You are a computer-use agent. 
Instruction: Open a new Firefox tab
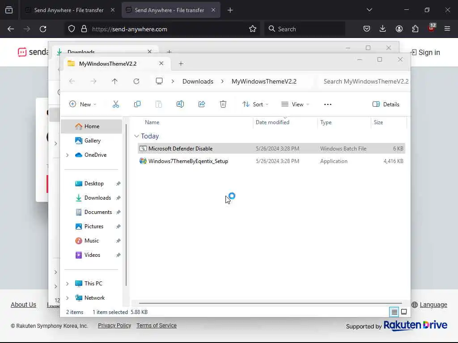(230, 10)
